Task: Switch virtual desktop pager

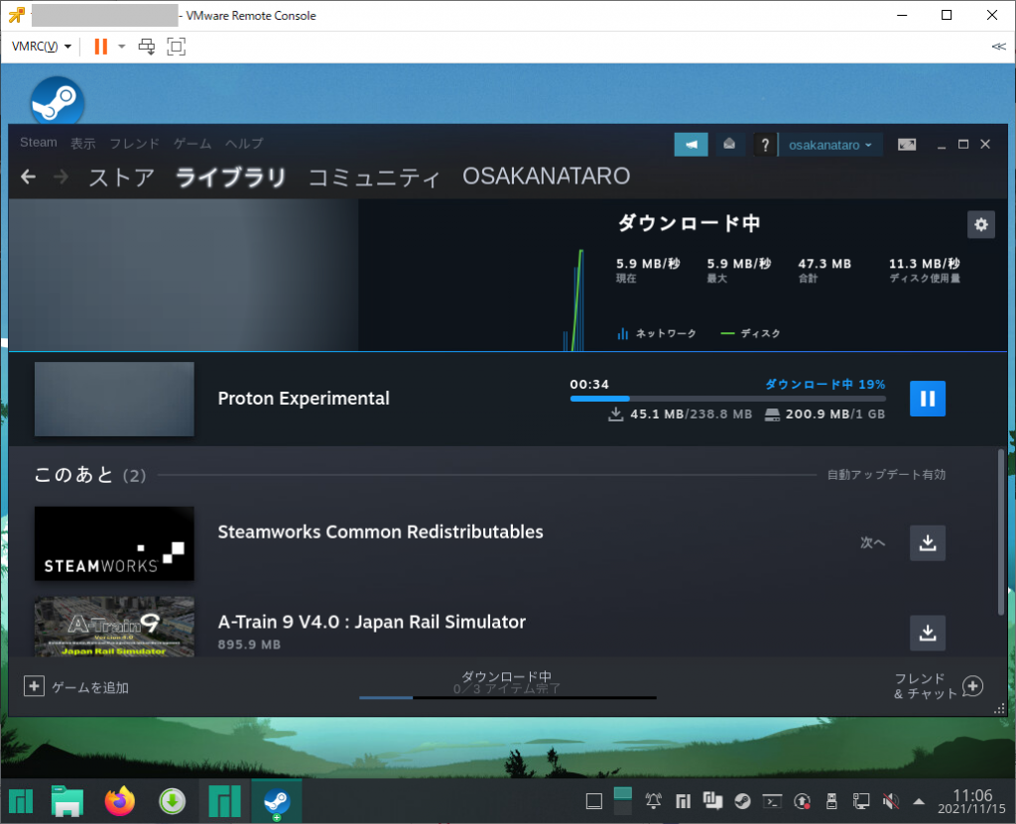Action: [x=623, y=801]
